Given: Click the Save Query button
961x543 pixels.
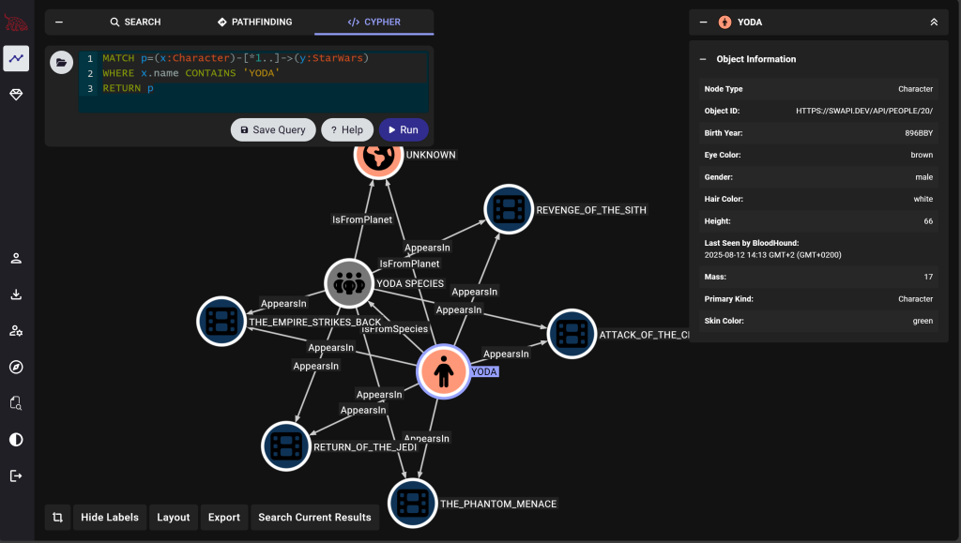Looking at the screenshot, I should [x=273, y=129].
